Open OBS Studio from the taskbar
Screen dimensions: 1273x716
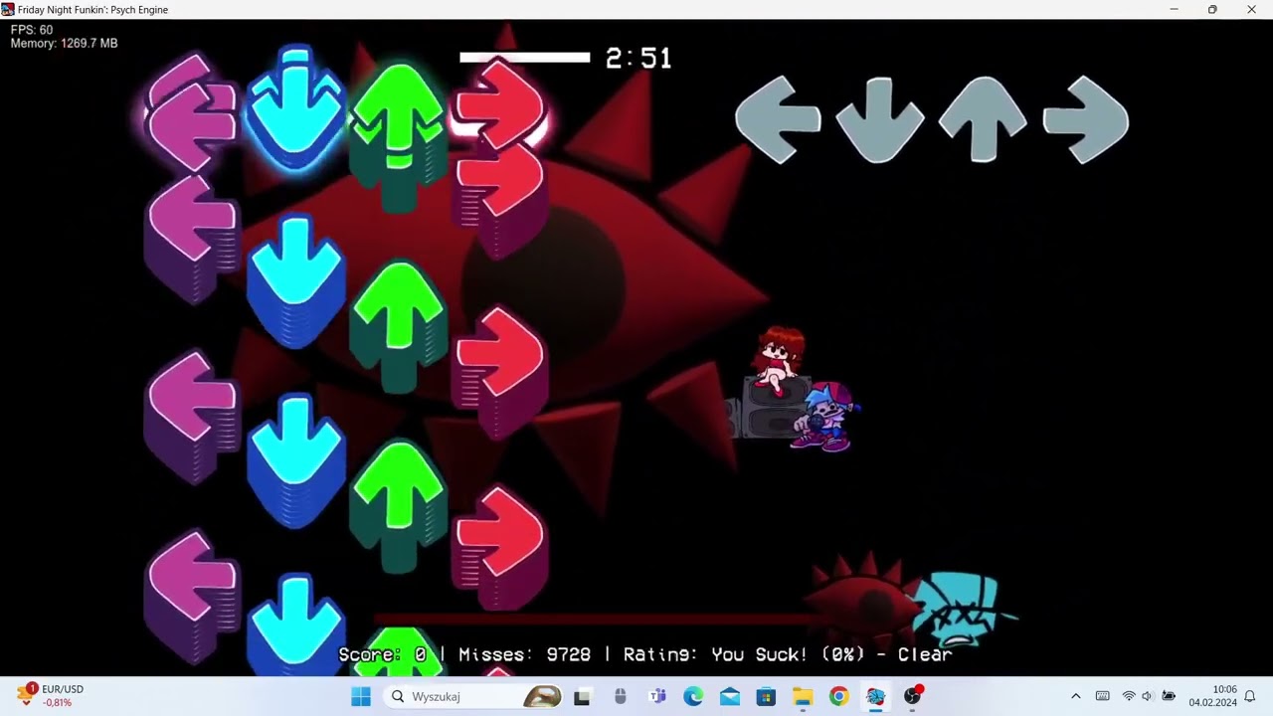(x=912, y=696)
